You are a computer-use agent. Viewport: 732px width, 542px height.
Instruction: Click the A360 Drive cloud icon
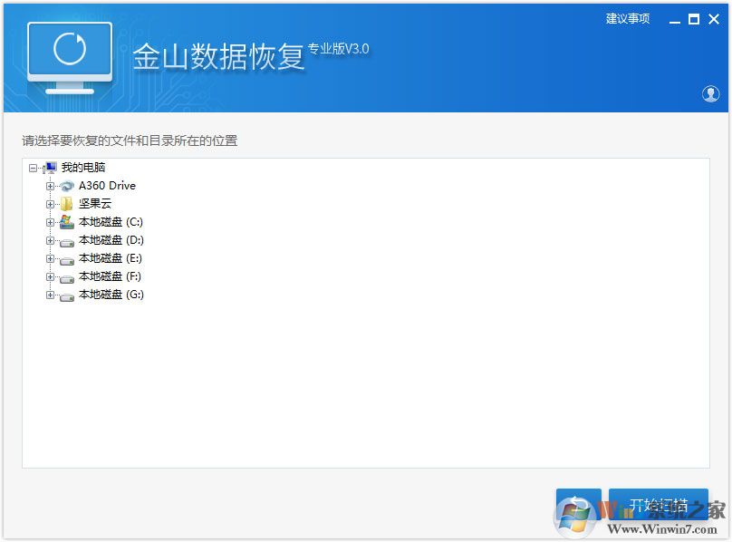tap(65, 185)
